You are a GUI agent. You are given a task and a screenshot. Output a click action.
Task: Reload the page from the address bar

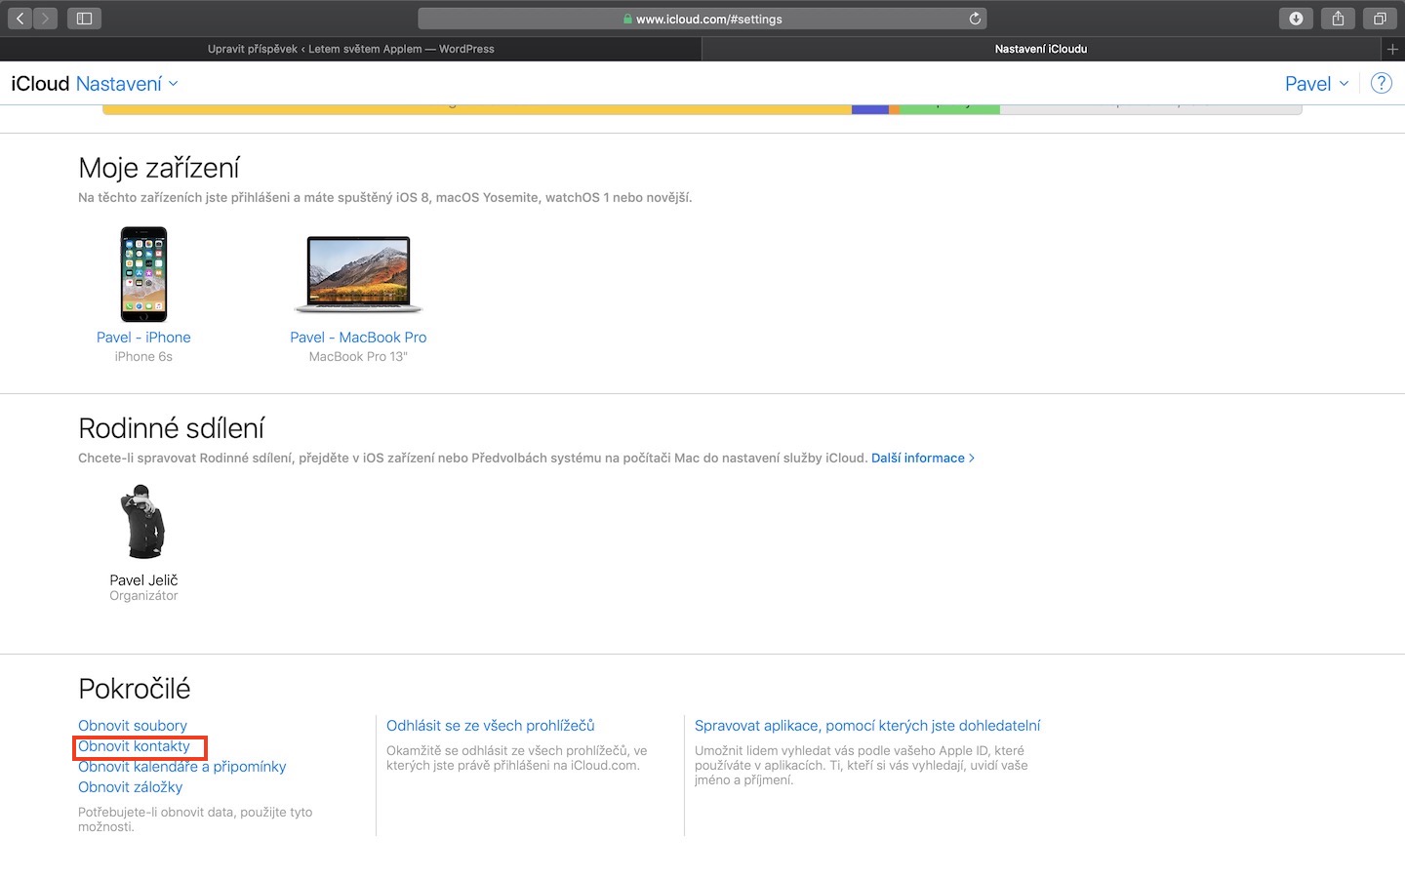tap(975, 19)
